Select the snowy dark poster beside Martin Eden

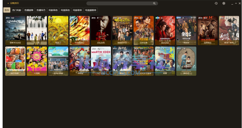[x=122, y=61]
